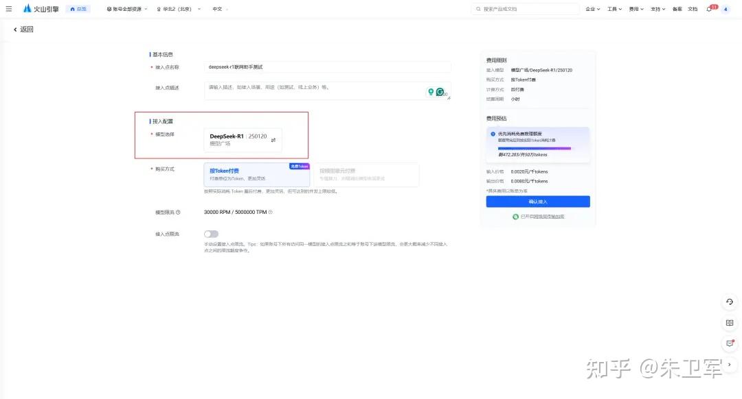Click the 确认接入 button
The width and height of the screenshot is (742, 399).
pyautogui.click(x=538, y=202)
